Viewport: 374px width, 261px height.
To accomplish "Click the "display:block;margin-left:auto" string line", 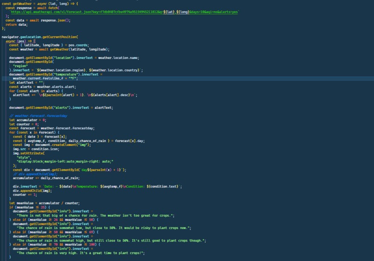I will [x=65, y=162].
